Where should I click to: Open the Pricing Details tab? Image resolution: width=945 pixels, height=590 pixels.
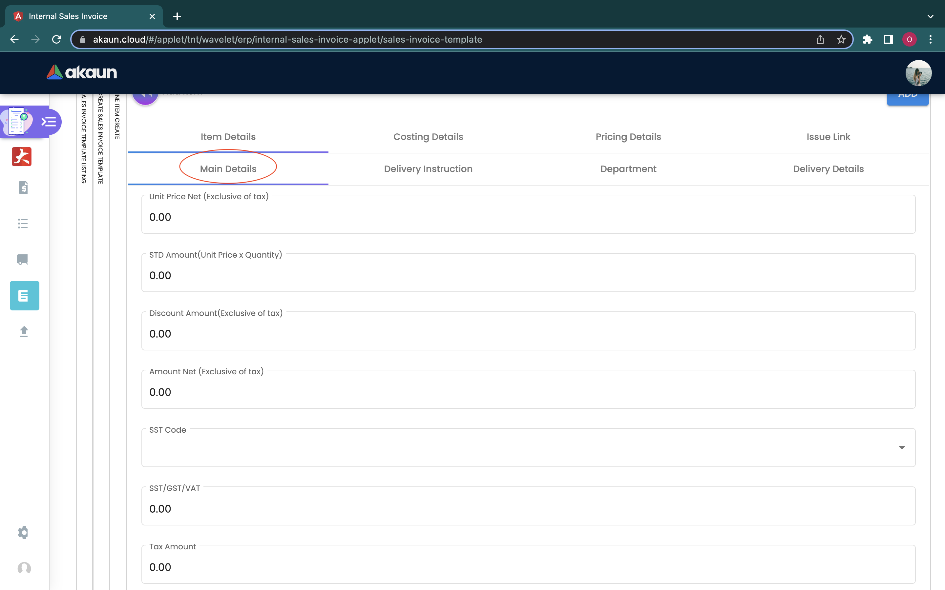pos(628,137)
